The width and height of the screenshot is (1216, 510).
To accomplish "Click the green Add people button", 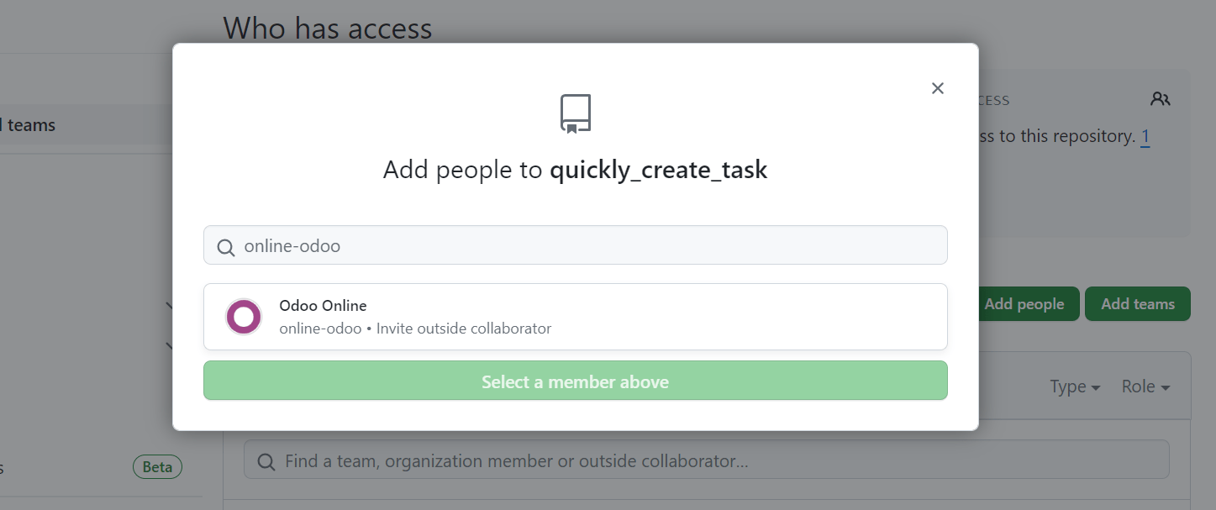I will (1024, 304).
